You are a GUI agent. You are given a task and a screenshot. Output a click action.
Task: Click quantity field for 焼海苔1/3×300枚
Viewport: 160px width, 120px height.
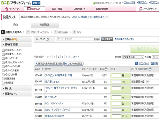click(116, 116)
